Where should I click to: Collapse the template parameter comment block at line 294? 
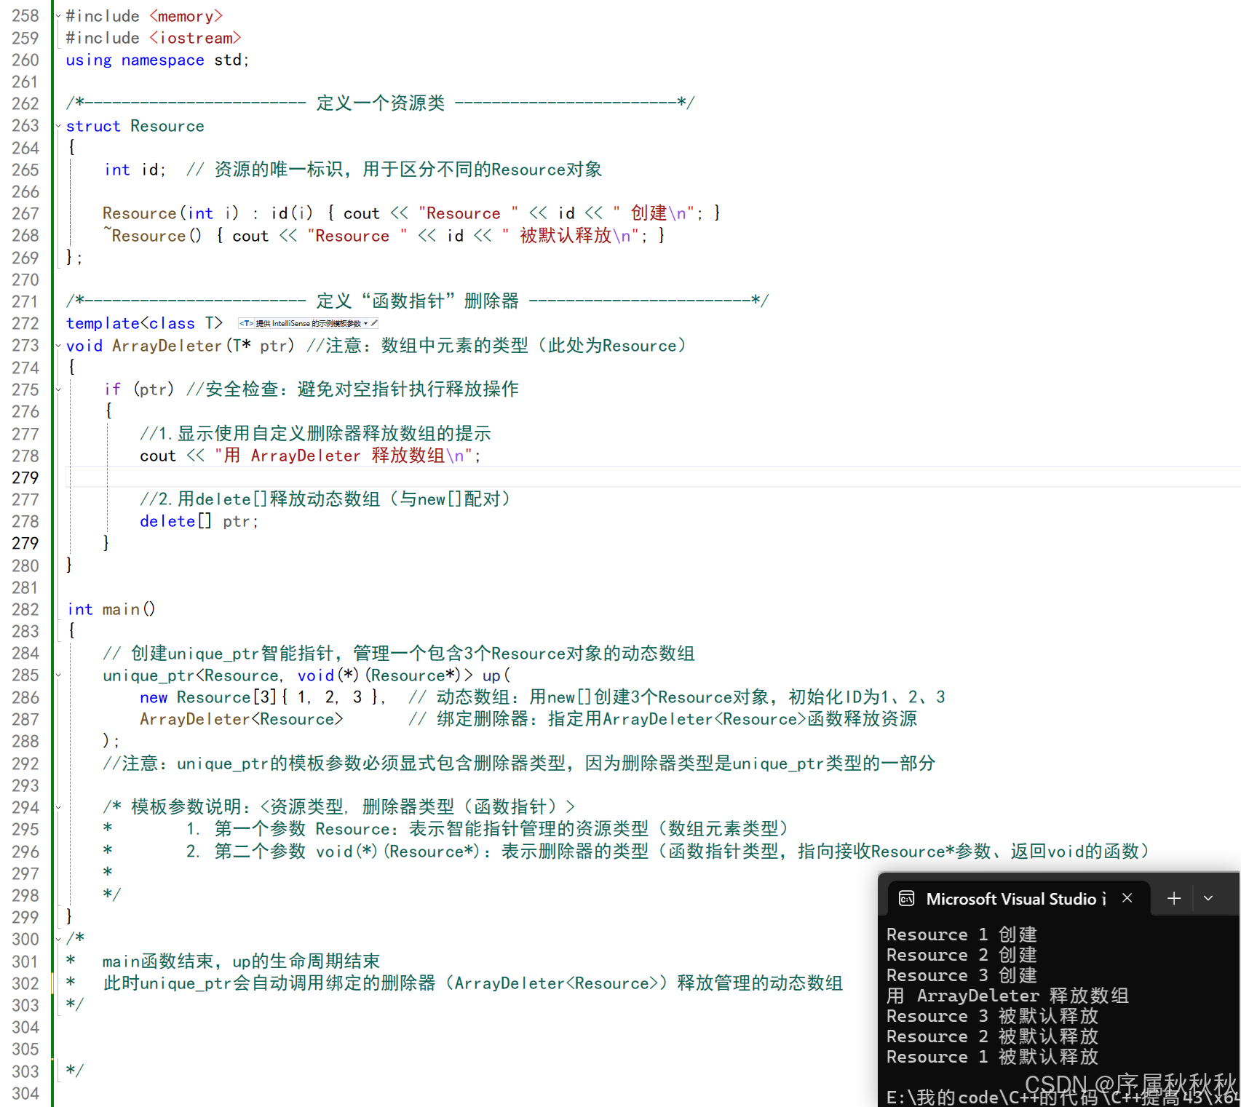[x=58, y=806]
